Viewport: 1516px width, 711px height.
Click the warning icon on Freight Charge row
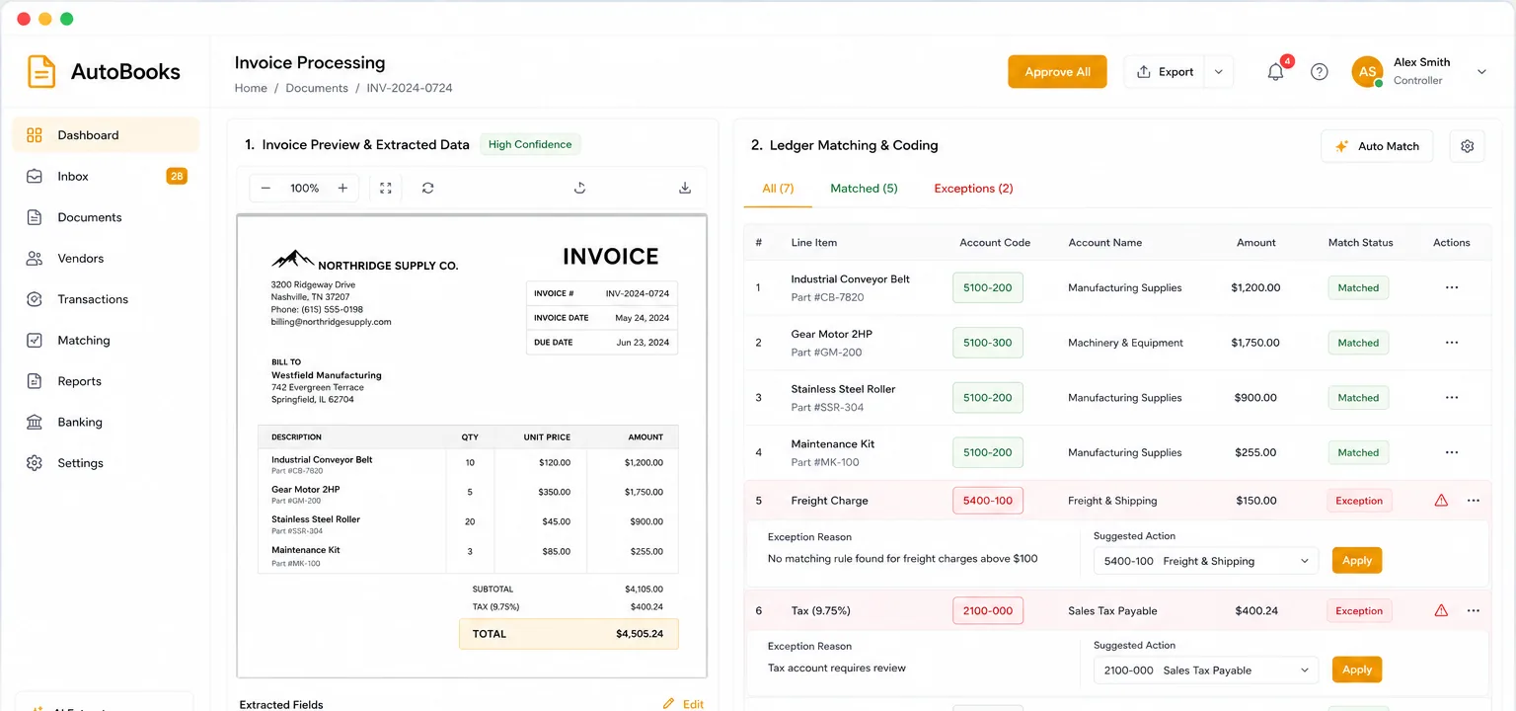[1441, 501]
